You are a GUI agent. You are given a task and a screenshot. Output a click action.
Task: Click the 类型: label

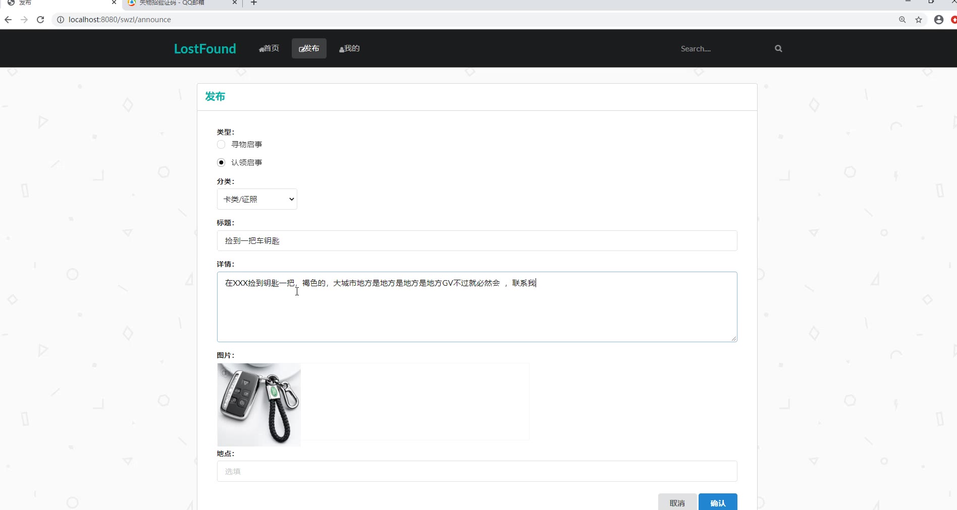[226, 132]
